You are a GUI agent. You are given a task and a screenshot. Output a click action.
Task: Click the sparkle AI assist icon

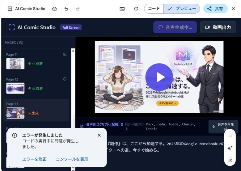click(230, 148)
